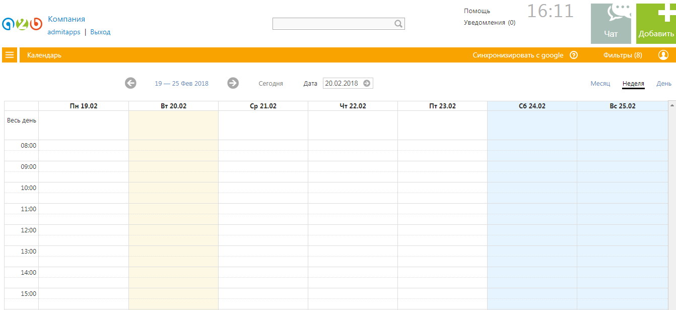Go to next week arrow
This screenshot has height=310, width=676.
(x=233, y=83)
